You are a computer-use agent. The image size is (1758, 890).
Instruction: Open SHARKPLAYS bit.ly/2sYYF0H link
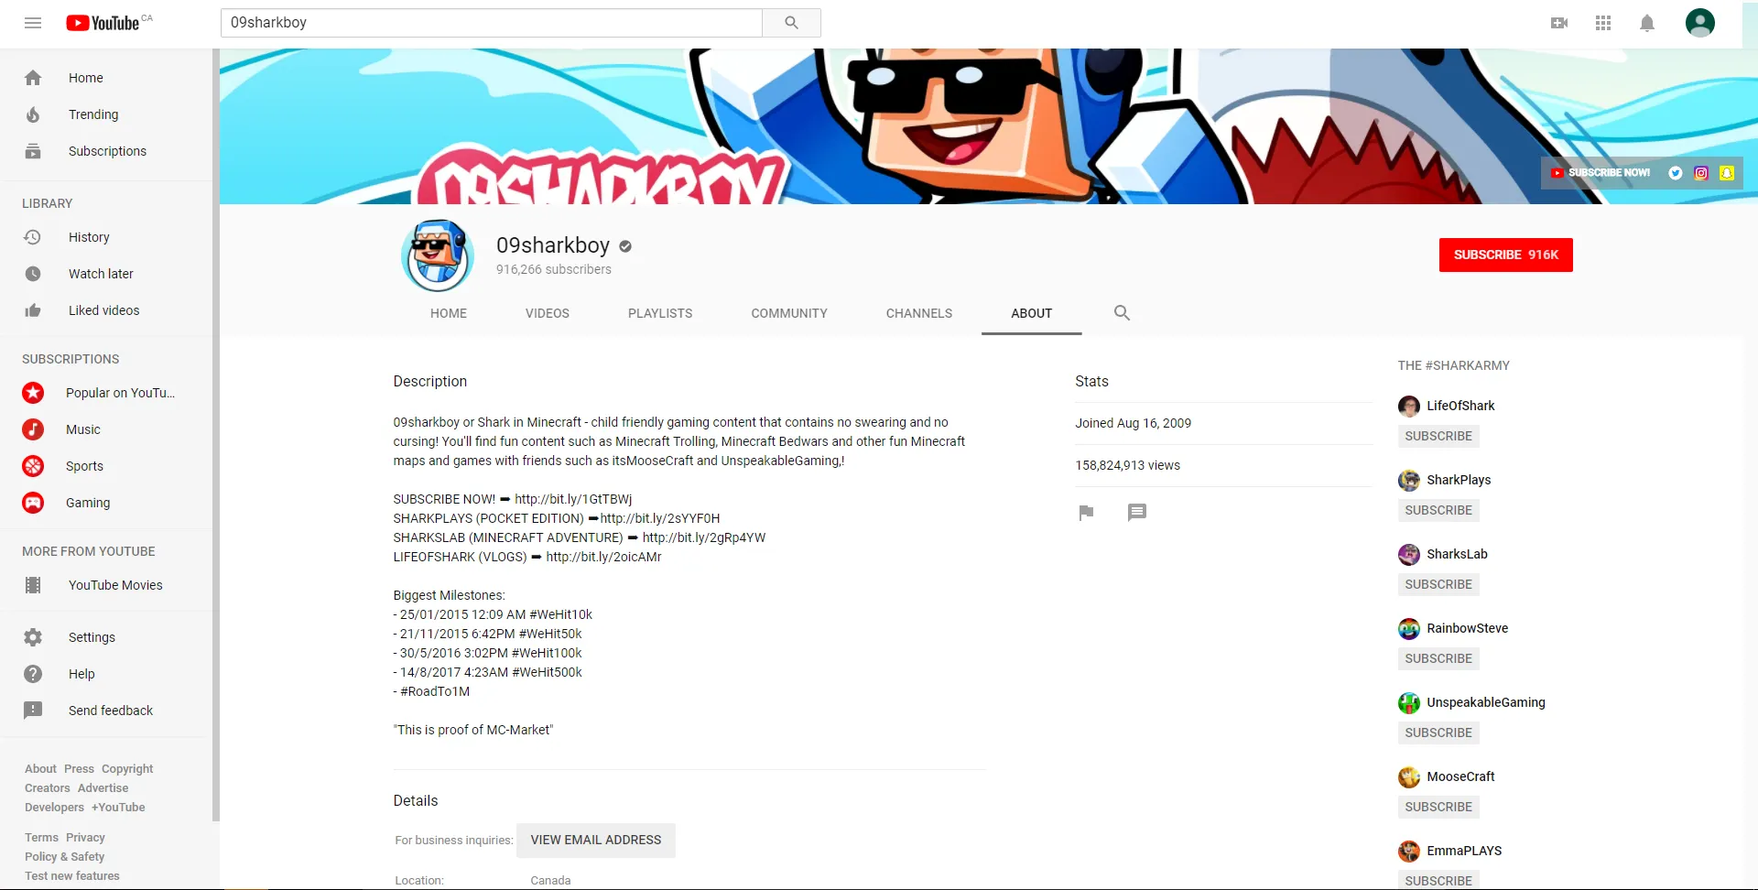[660, 518]
